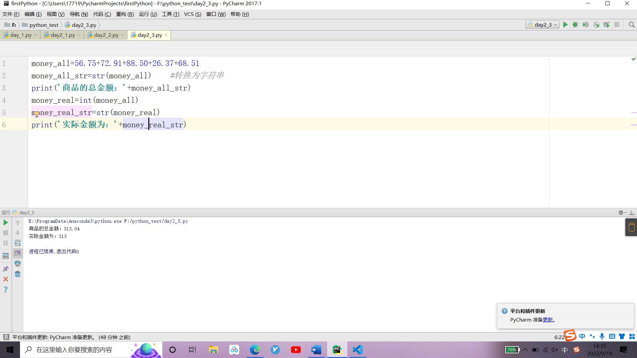This screenshot has width=637, height=358.
Task: Toggle soft-wrap in the console
Action: tap(18, 243)
